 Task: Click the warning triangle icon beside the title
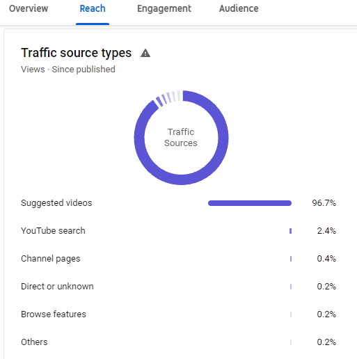click(145, 53)
